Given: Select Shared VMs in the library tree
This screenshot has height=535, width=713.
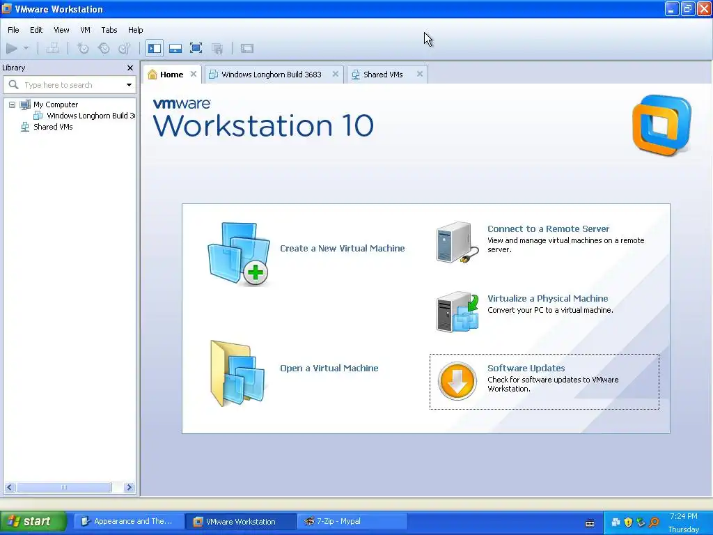Looking at the screenshot, I should 53,127.
